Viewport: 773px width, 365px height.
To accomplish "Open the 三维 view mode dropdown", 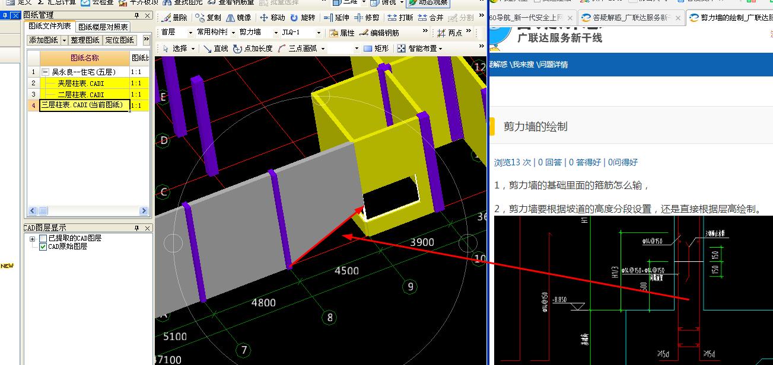I will (362, 3).
